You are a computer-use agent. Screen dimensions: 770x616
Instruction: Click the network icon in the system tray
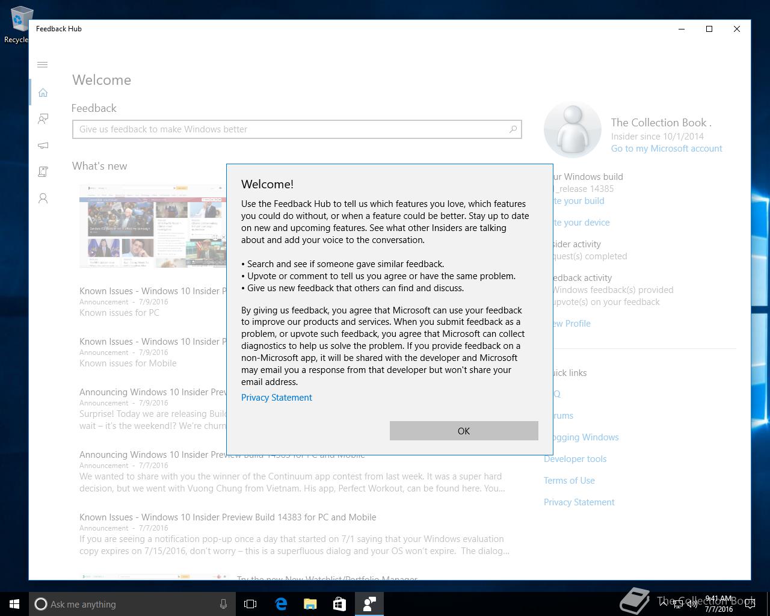point(678,604)
